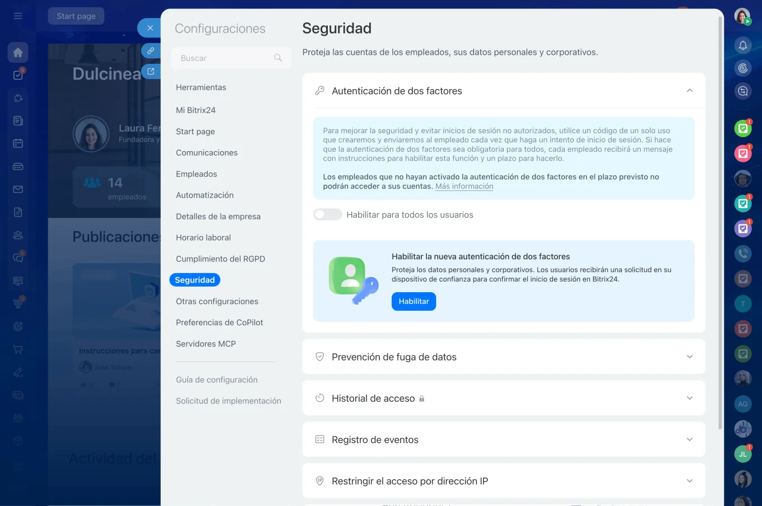
Task: Click the open-in-new-window icon beside panel
Action: pyautogui.click(x=150, y=72)
